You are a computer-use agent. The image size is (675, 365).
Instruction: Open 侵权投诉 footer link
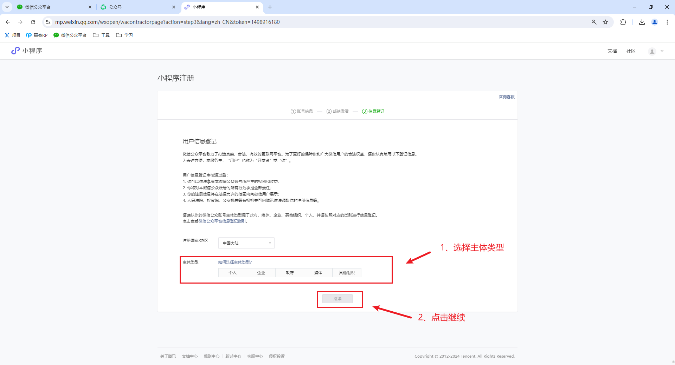point(277,356)
